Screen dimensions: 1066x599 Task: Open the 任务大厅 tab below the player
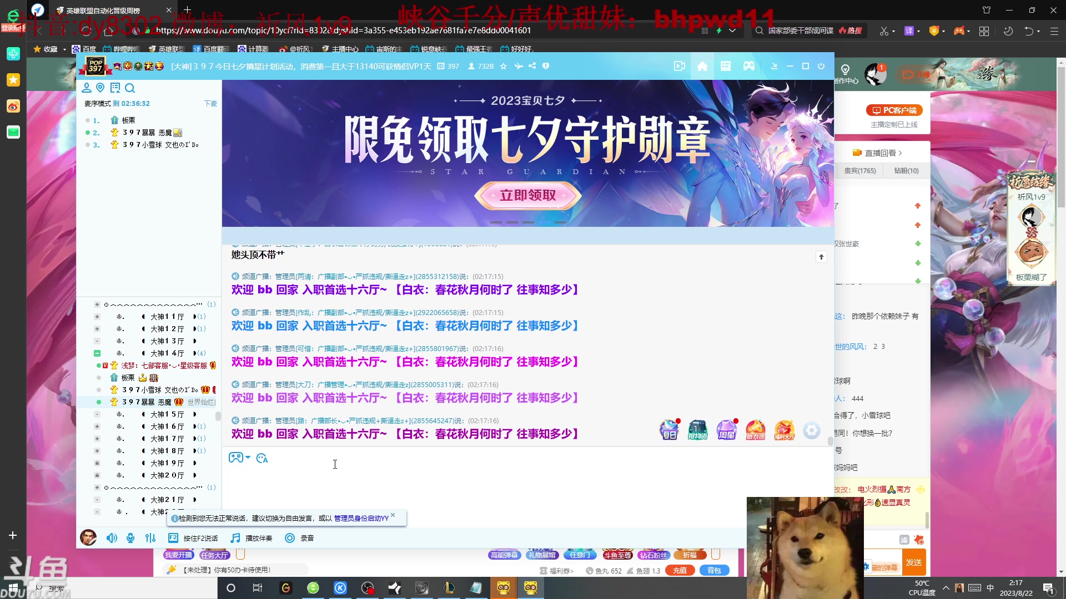pyautogui.click(x=214, y=555)
